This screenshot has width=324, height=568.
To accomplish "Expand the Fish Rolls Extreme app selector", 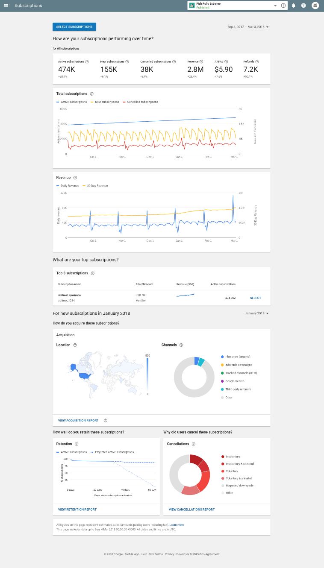I will click(x=275, y=6).
